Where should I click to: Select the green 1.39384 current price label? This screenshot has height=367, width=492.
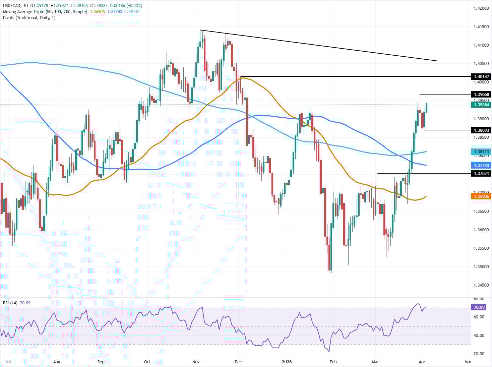(x=481, y=105)
